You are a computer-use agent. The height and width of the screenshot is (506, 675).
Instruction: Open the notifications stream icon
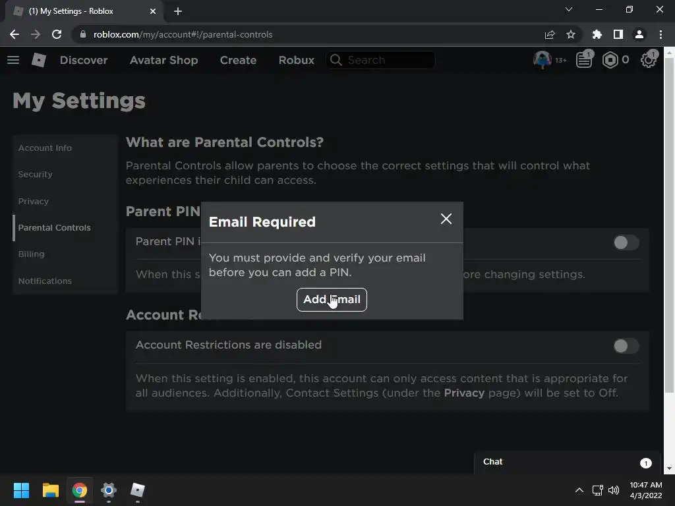pos(584,60)
